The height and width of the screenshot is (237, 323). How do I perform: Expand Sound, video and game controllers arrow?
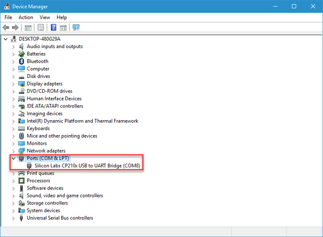coord(14,196)
